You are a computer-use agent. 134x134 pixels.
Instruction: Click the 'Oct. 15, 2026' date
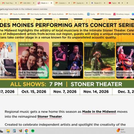[x=34, y=91]
